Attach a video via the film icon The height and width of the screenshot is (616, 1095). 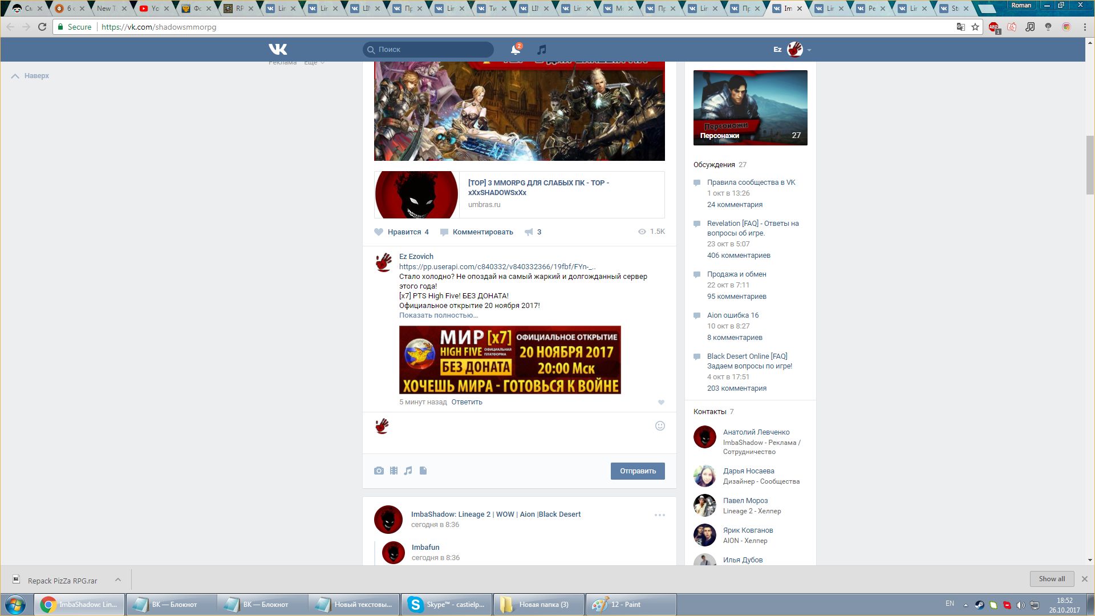(x=394, y=471)
